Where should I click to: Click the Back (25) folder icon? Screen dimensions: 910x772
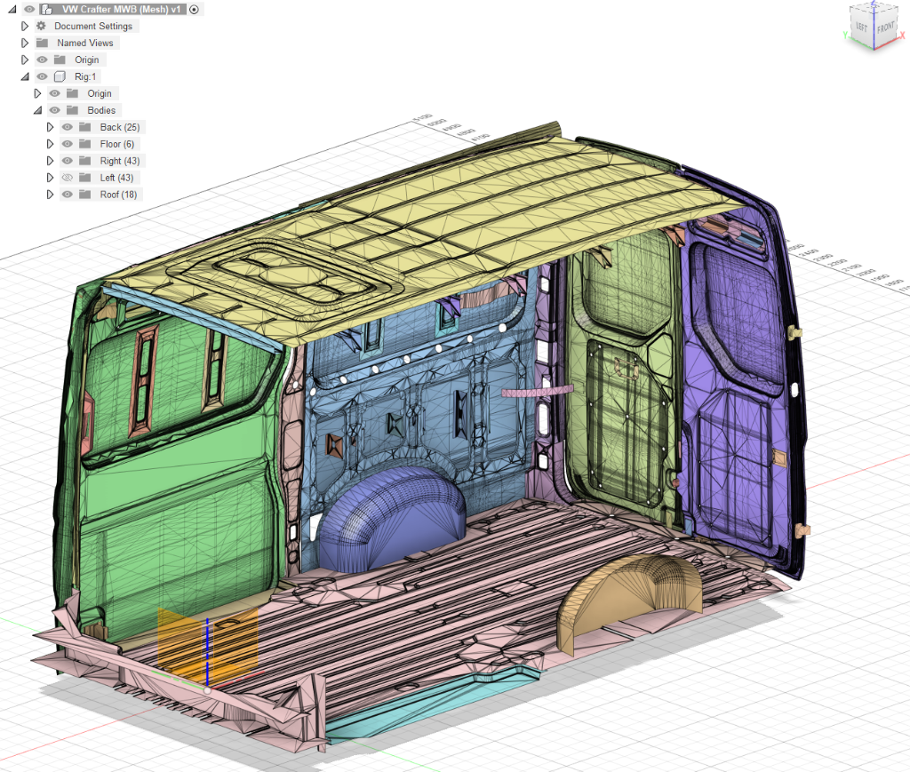85,127
